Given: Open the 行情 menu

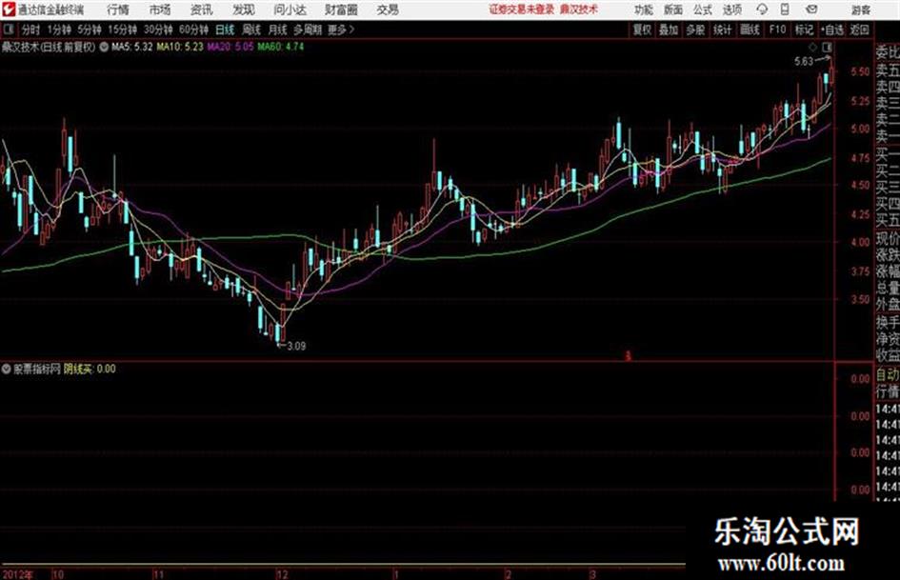Looking at the screenshot, I should tap(118, 10).
